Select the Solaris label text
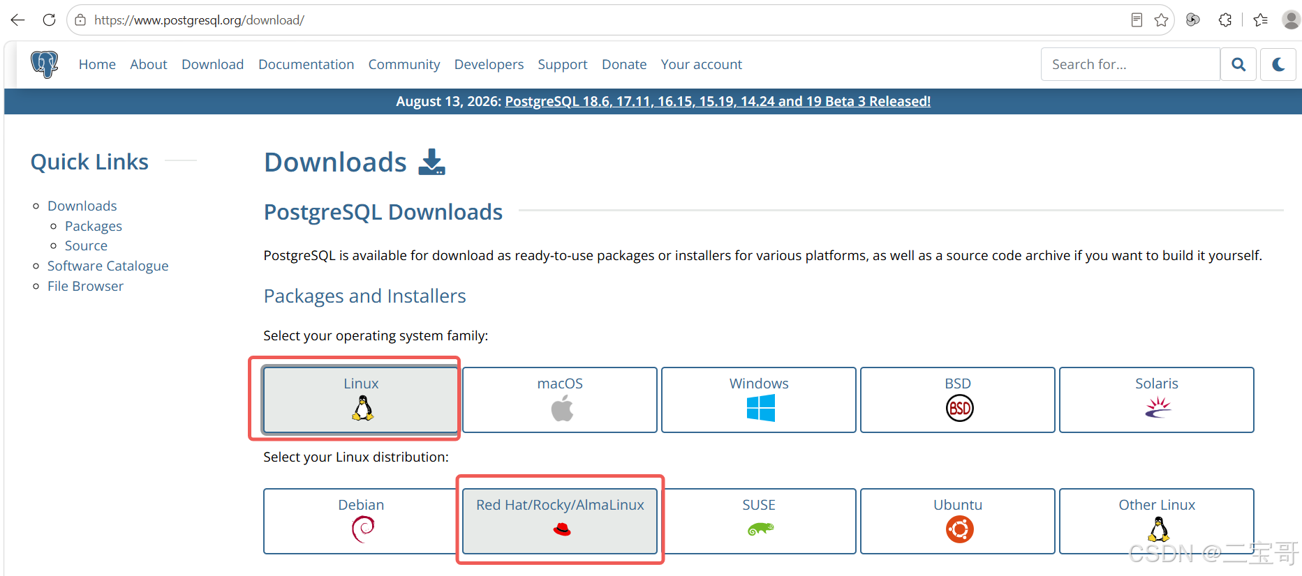 point(1157,384)
